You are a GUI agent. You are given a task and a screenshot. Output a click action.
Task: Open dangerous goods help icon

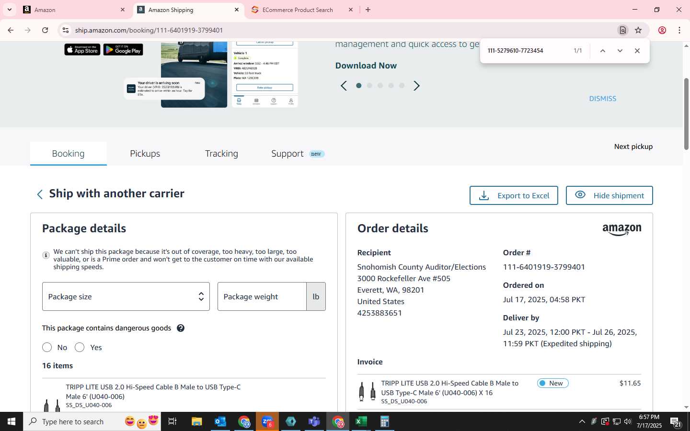(x=181, y=328)
